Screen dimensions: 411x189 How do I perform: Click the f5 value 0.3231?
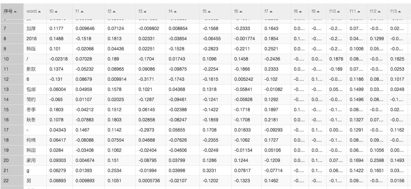[209, 171]
